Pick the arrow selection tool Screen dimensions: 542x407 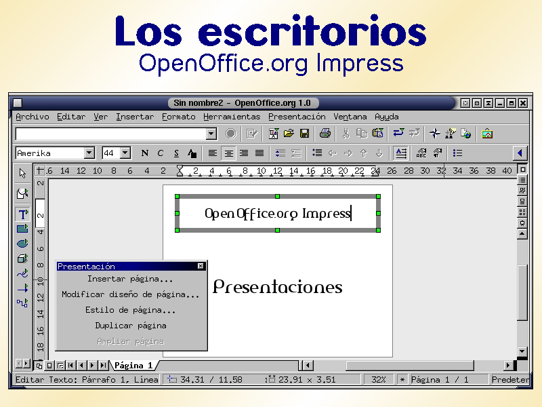22,173
